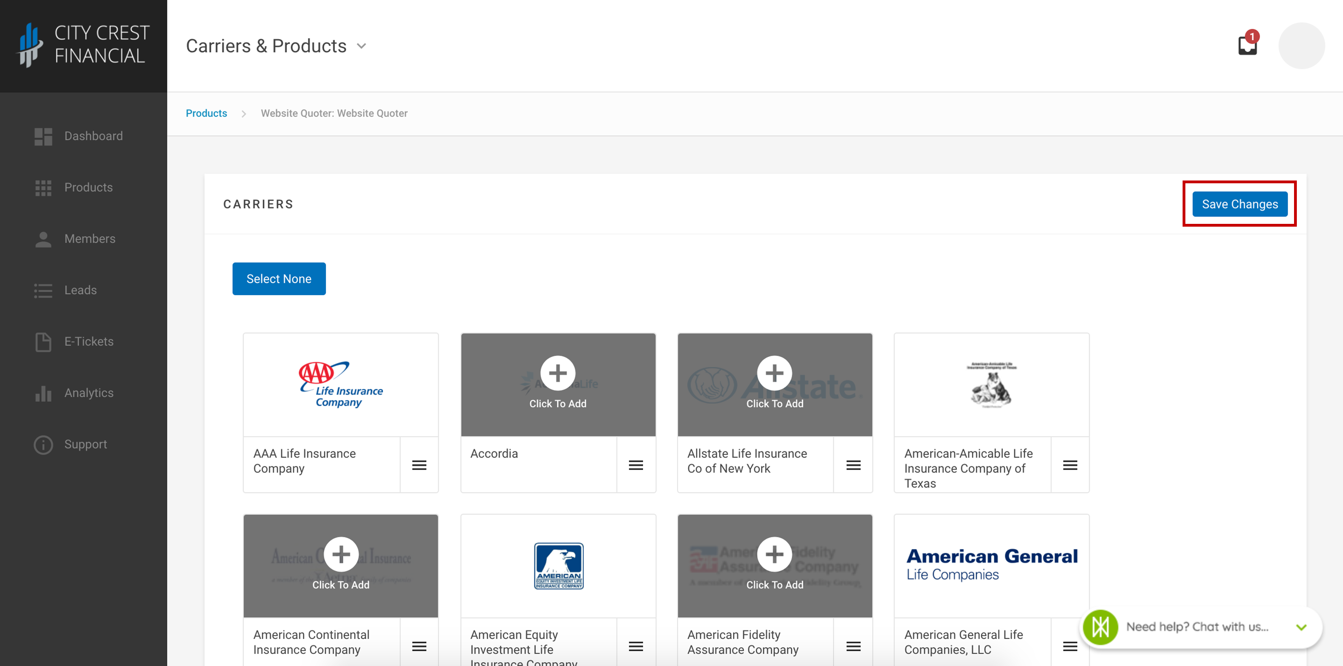
Task: Expand the Carriers & Products dropdown chevron
Action: tap(361, 47)
